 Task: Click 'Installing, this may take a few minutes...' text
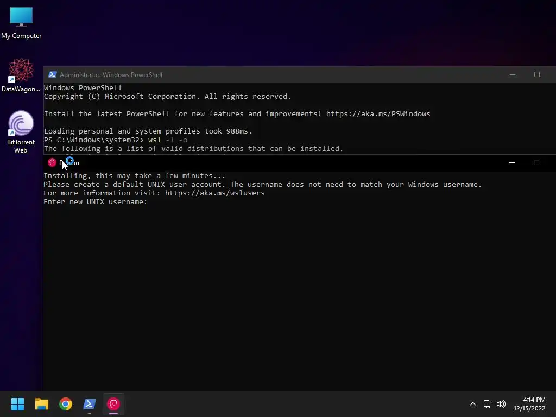(x=135, y=176)
